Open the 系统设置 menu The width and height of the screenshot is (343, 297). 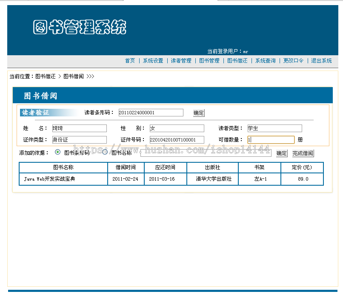pos(153,61)
